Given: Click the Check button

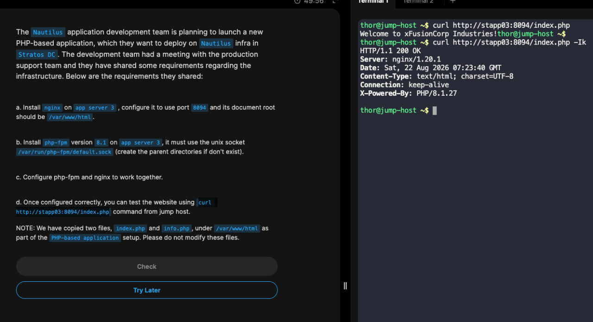Looking at the screenshot, I should coord(147,266).
